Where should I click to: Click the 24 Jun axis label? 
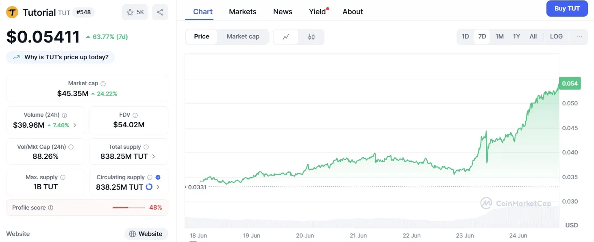click(518, 236)
